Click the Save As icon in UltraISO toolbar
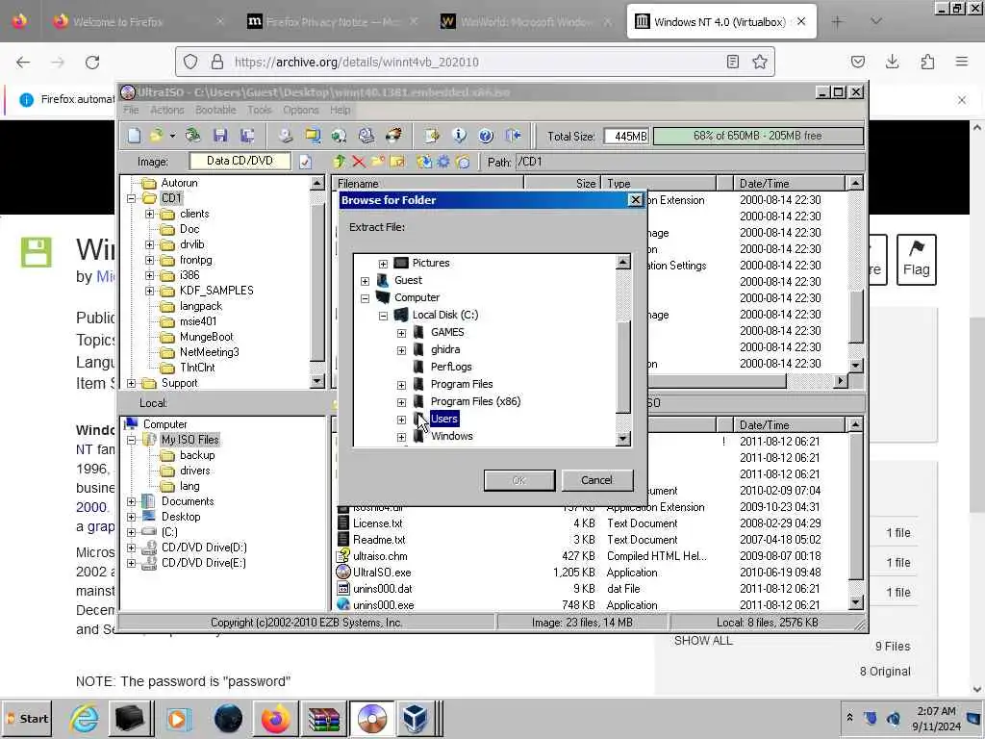985x739 pixels. (247, 136)
